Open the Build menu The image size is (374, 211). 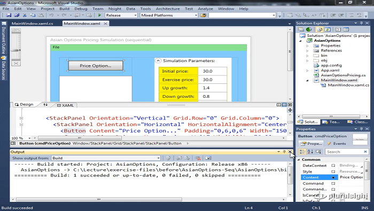65,9
